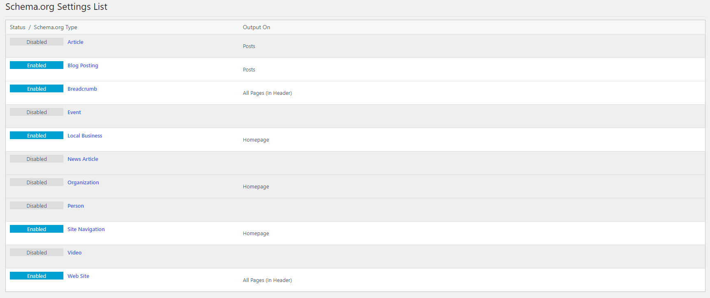Enable the News Article schema type
This screenshot has width=710, height=298.
point(36,158)
